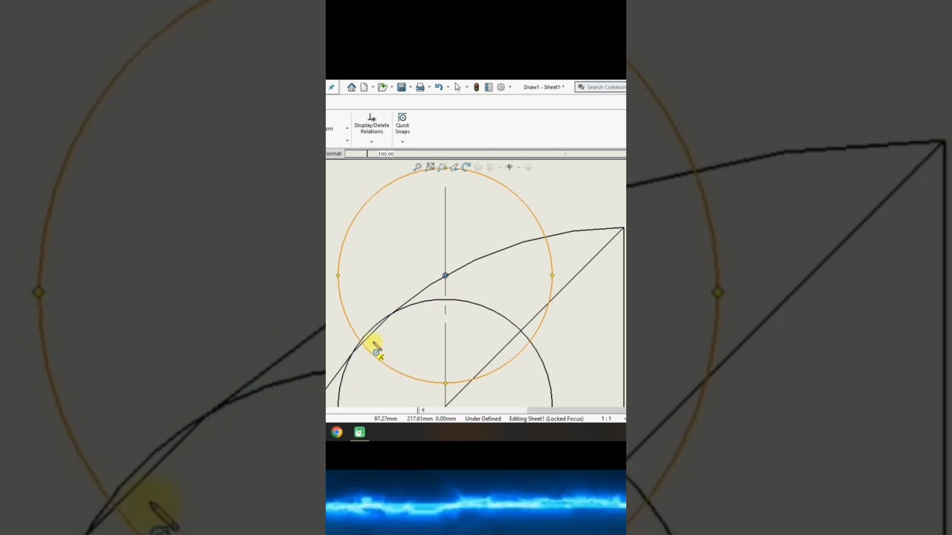The height and width of the screenshot is (535, 952).
Task: Expand the Select tool dropdown arrow
Action: click(x=466, y=87)
